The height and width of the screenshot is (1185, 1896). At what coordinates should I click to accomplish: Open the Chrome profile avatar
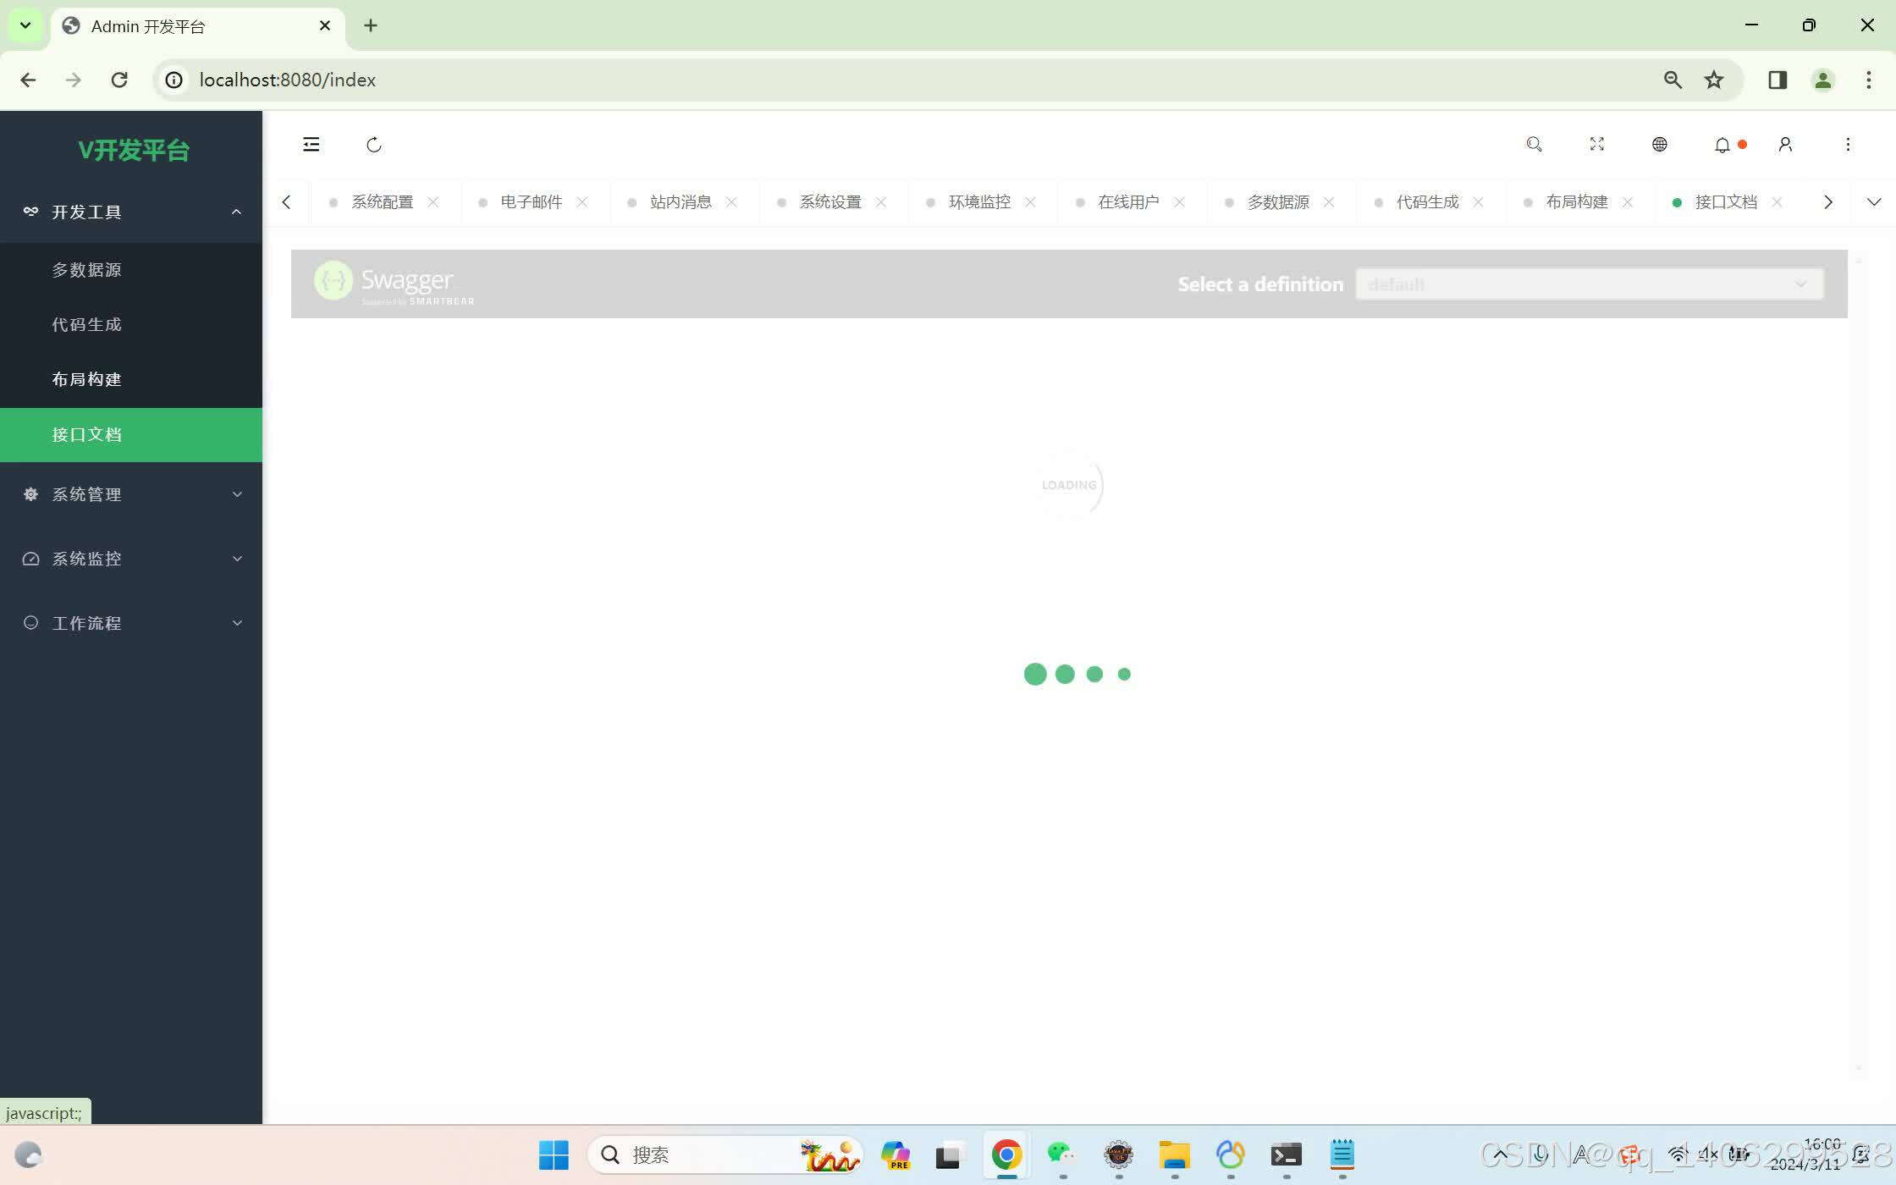coord(1823,80)
